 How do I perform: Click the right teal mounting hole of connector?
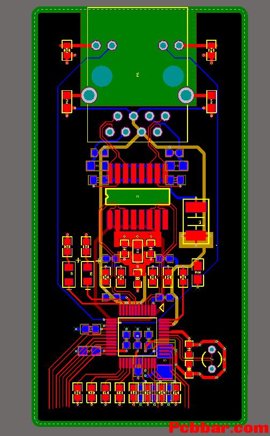173,76
